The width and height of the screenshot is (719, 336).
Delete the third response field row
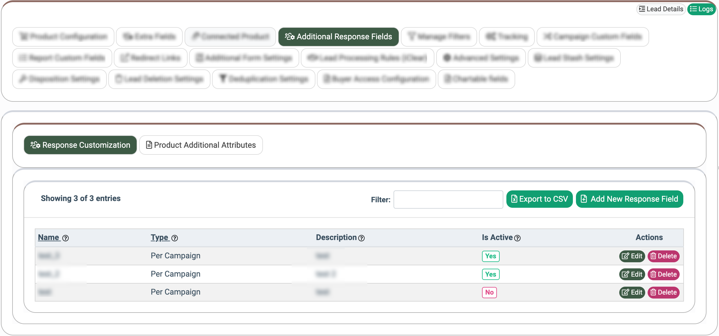click(x=663, y=292)
